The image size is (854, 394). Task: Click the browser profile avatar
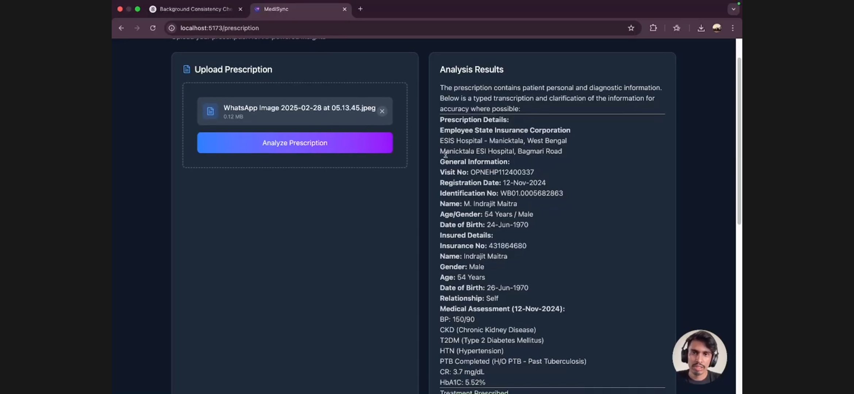pos(717,28)
